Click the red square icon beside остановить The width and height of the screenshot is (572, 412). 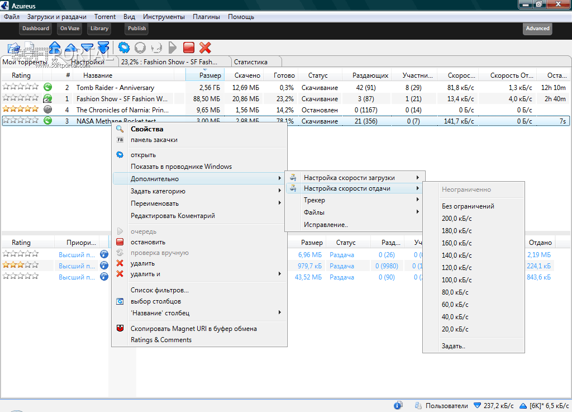tap(120, 241)
